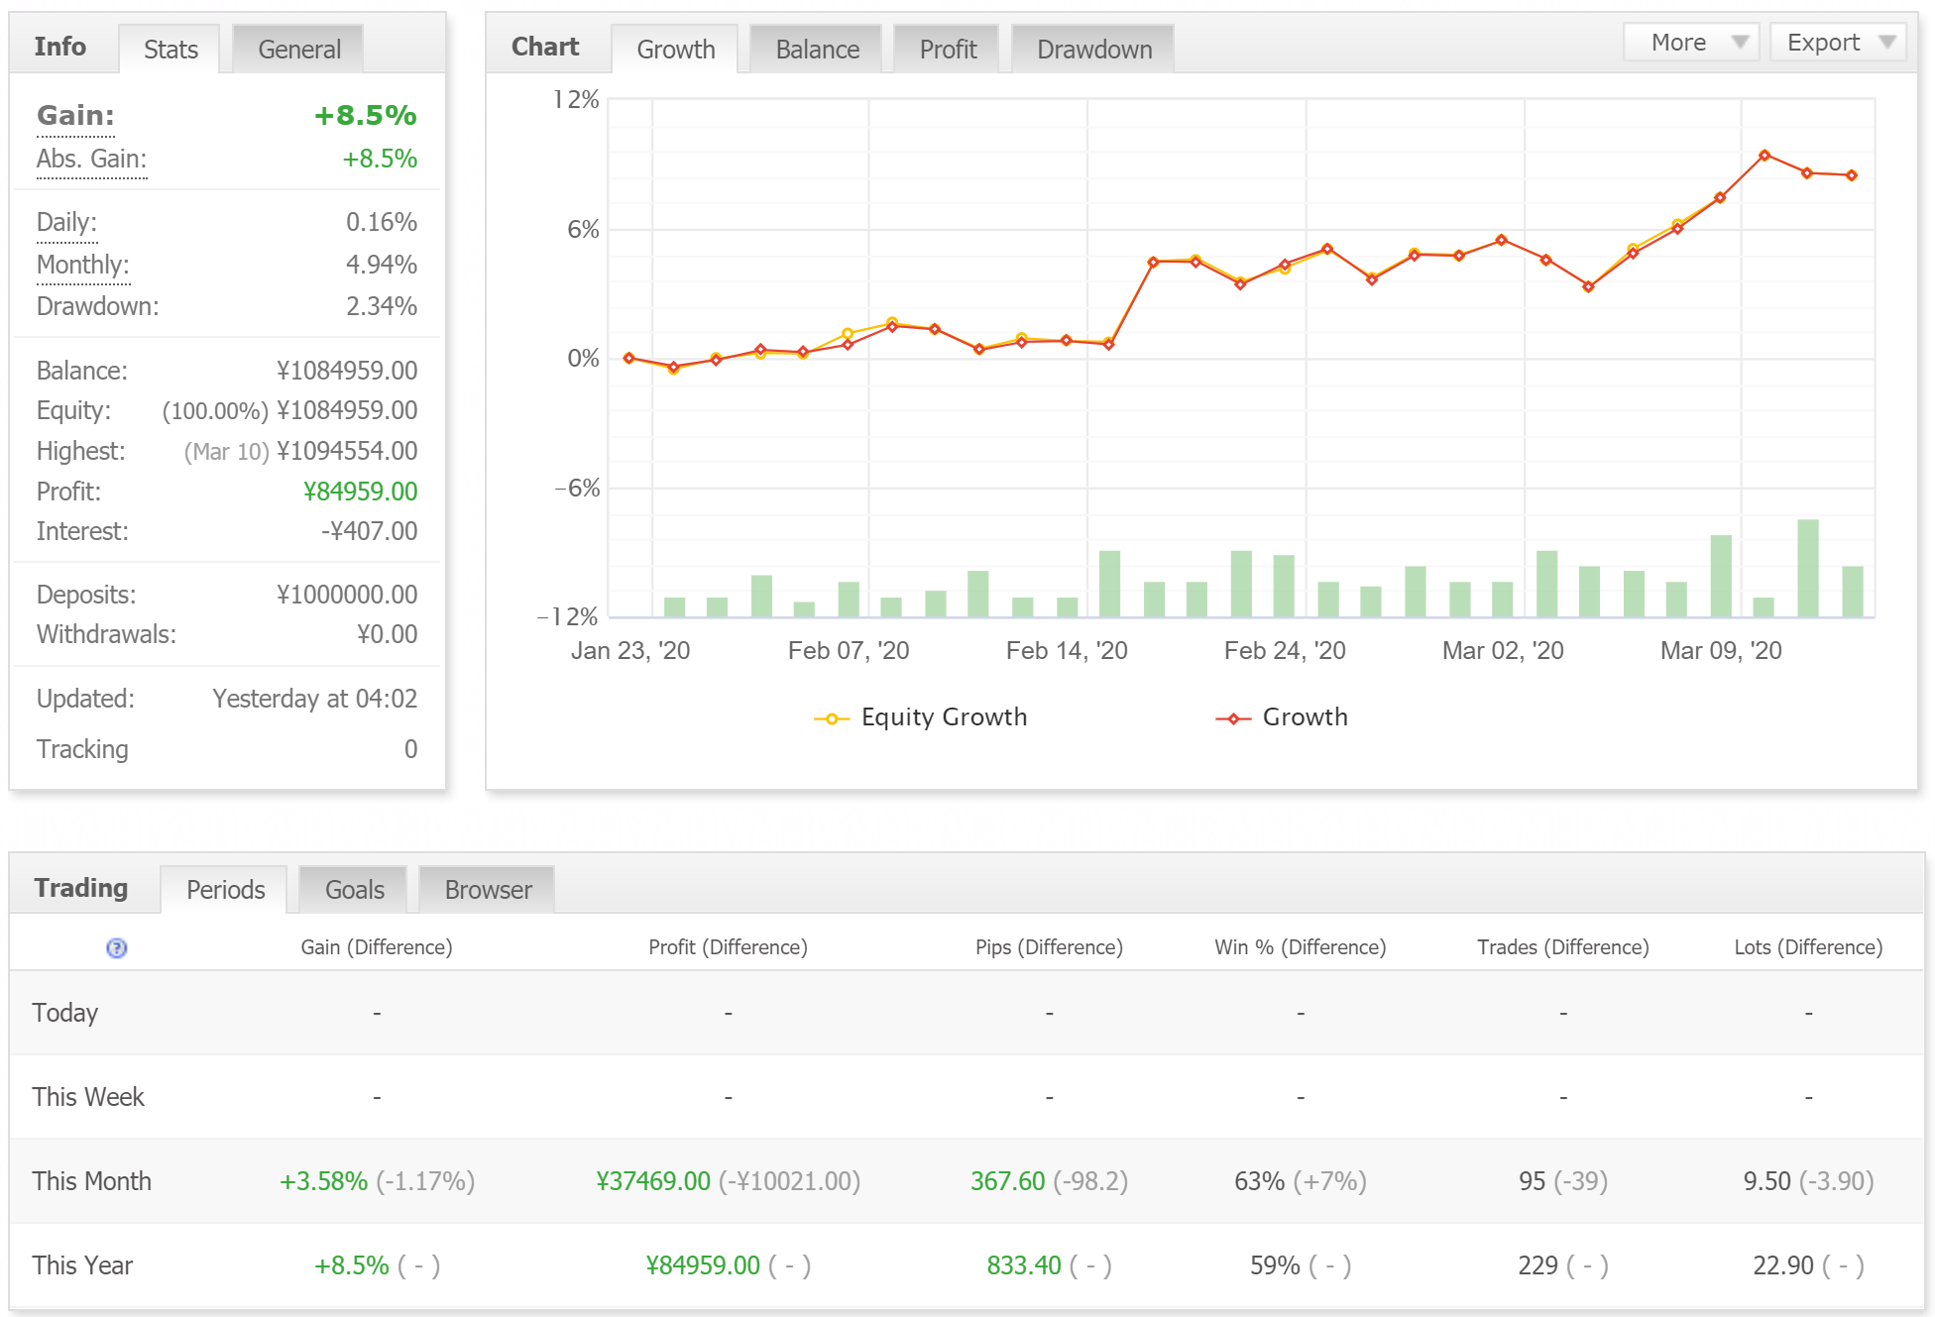Click the highest growth point marker
The width and height of the screenshot is (1935, 1317).
pyautogui.click(x=1764, y=156)
